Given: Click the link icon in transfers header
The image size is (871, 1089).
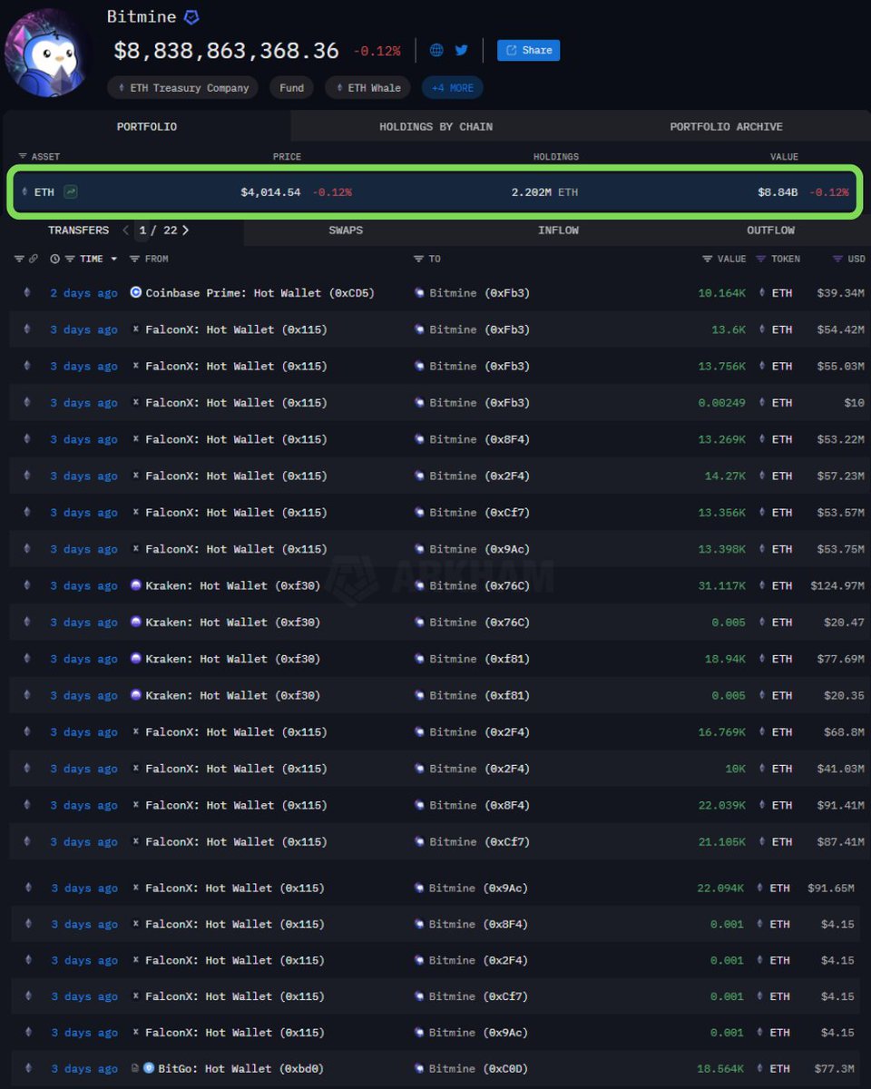Looking at the screenshot, I should pos(34,260).
